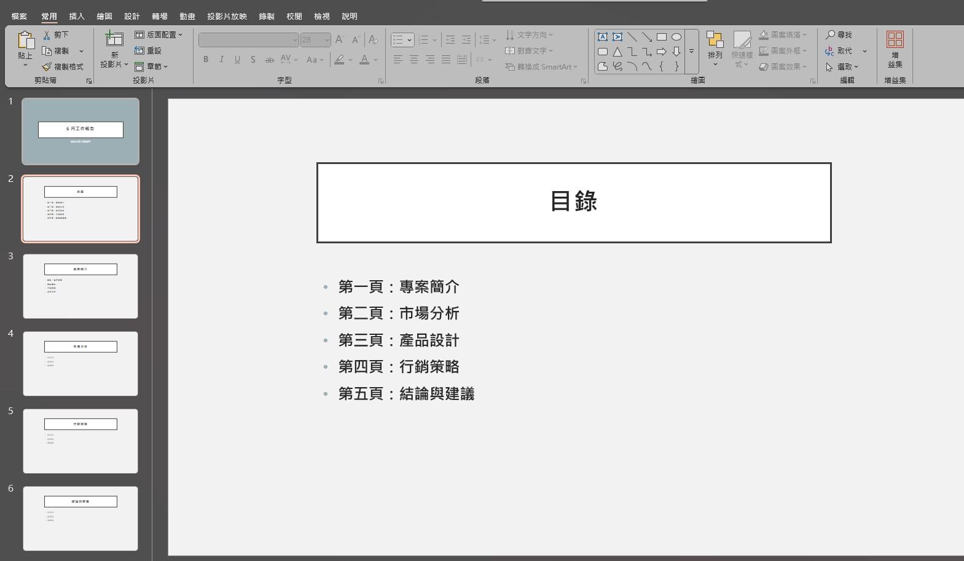The height and width of the screenshot is (561, 964).
Task: Toggle Bold formatting
Action: point(206,60)
